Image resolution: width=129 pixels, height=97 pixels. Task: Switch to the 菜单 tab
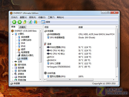point(13,27)
